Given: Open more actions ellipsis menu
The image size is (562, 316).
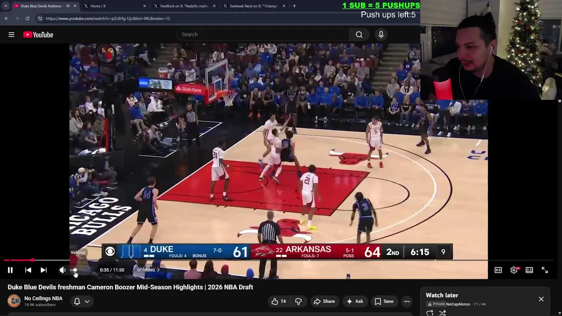Looking at the screenshot, I should point(407,301).
